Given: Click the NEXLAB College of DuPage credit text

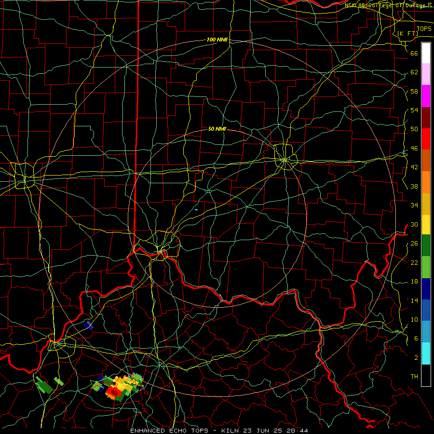Looking at the screenshot, I should pyautogui.click(x=388, y=5).
